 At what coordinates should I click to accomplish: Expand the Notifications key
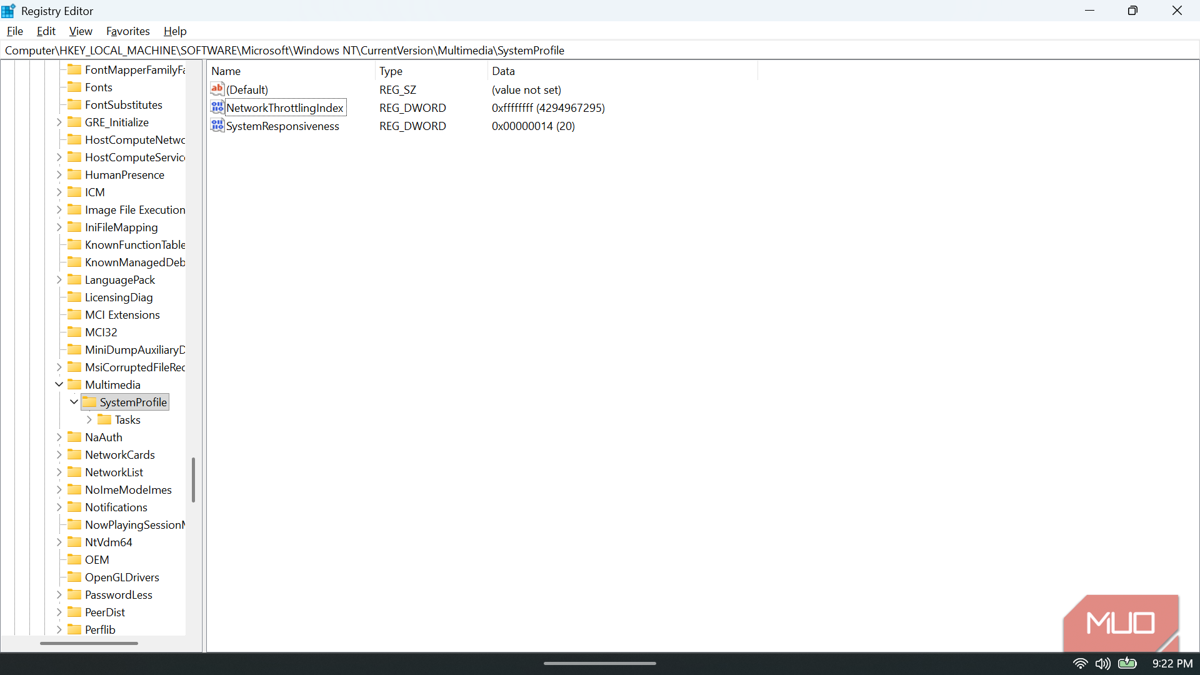tap(59, 507)
